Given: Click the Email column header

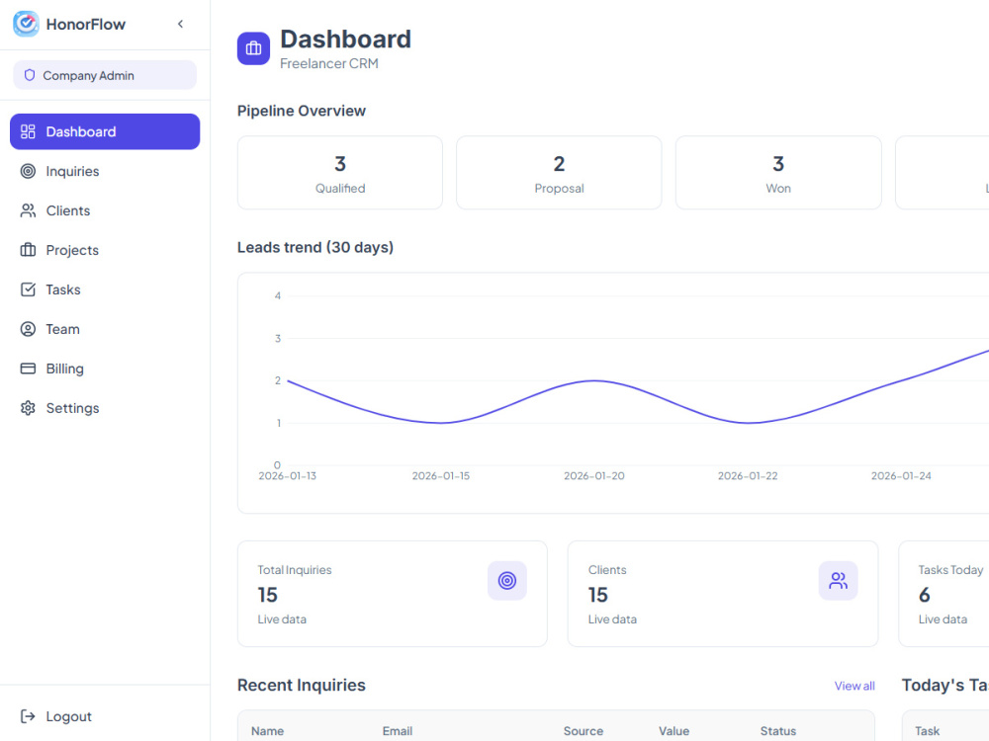Looking at the screenshot, I should pos(398,731).
